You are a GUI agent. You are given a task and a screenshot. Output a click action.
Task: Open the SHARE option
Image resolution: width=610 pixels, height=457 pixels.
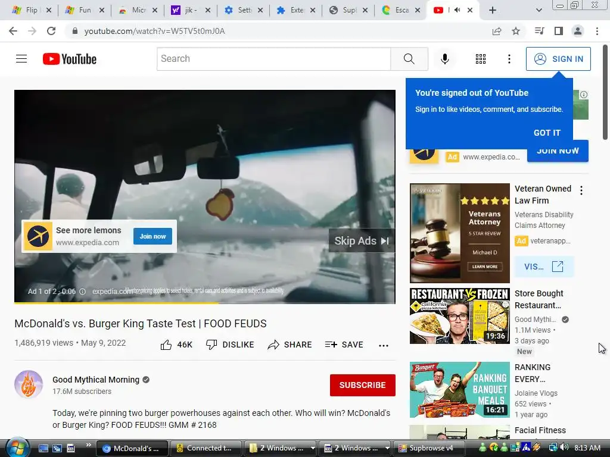coord(290,345)
